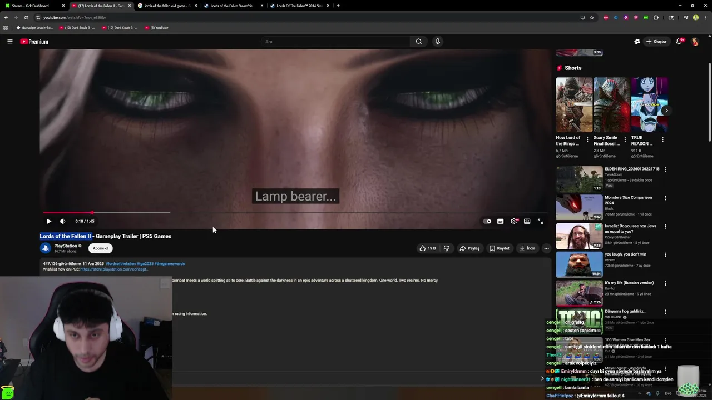
Task: Save video with Kaydet button
Action: coord(500,248)
